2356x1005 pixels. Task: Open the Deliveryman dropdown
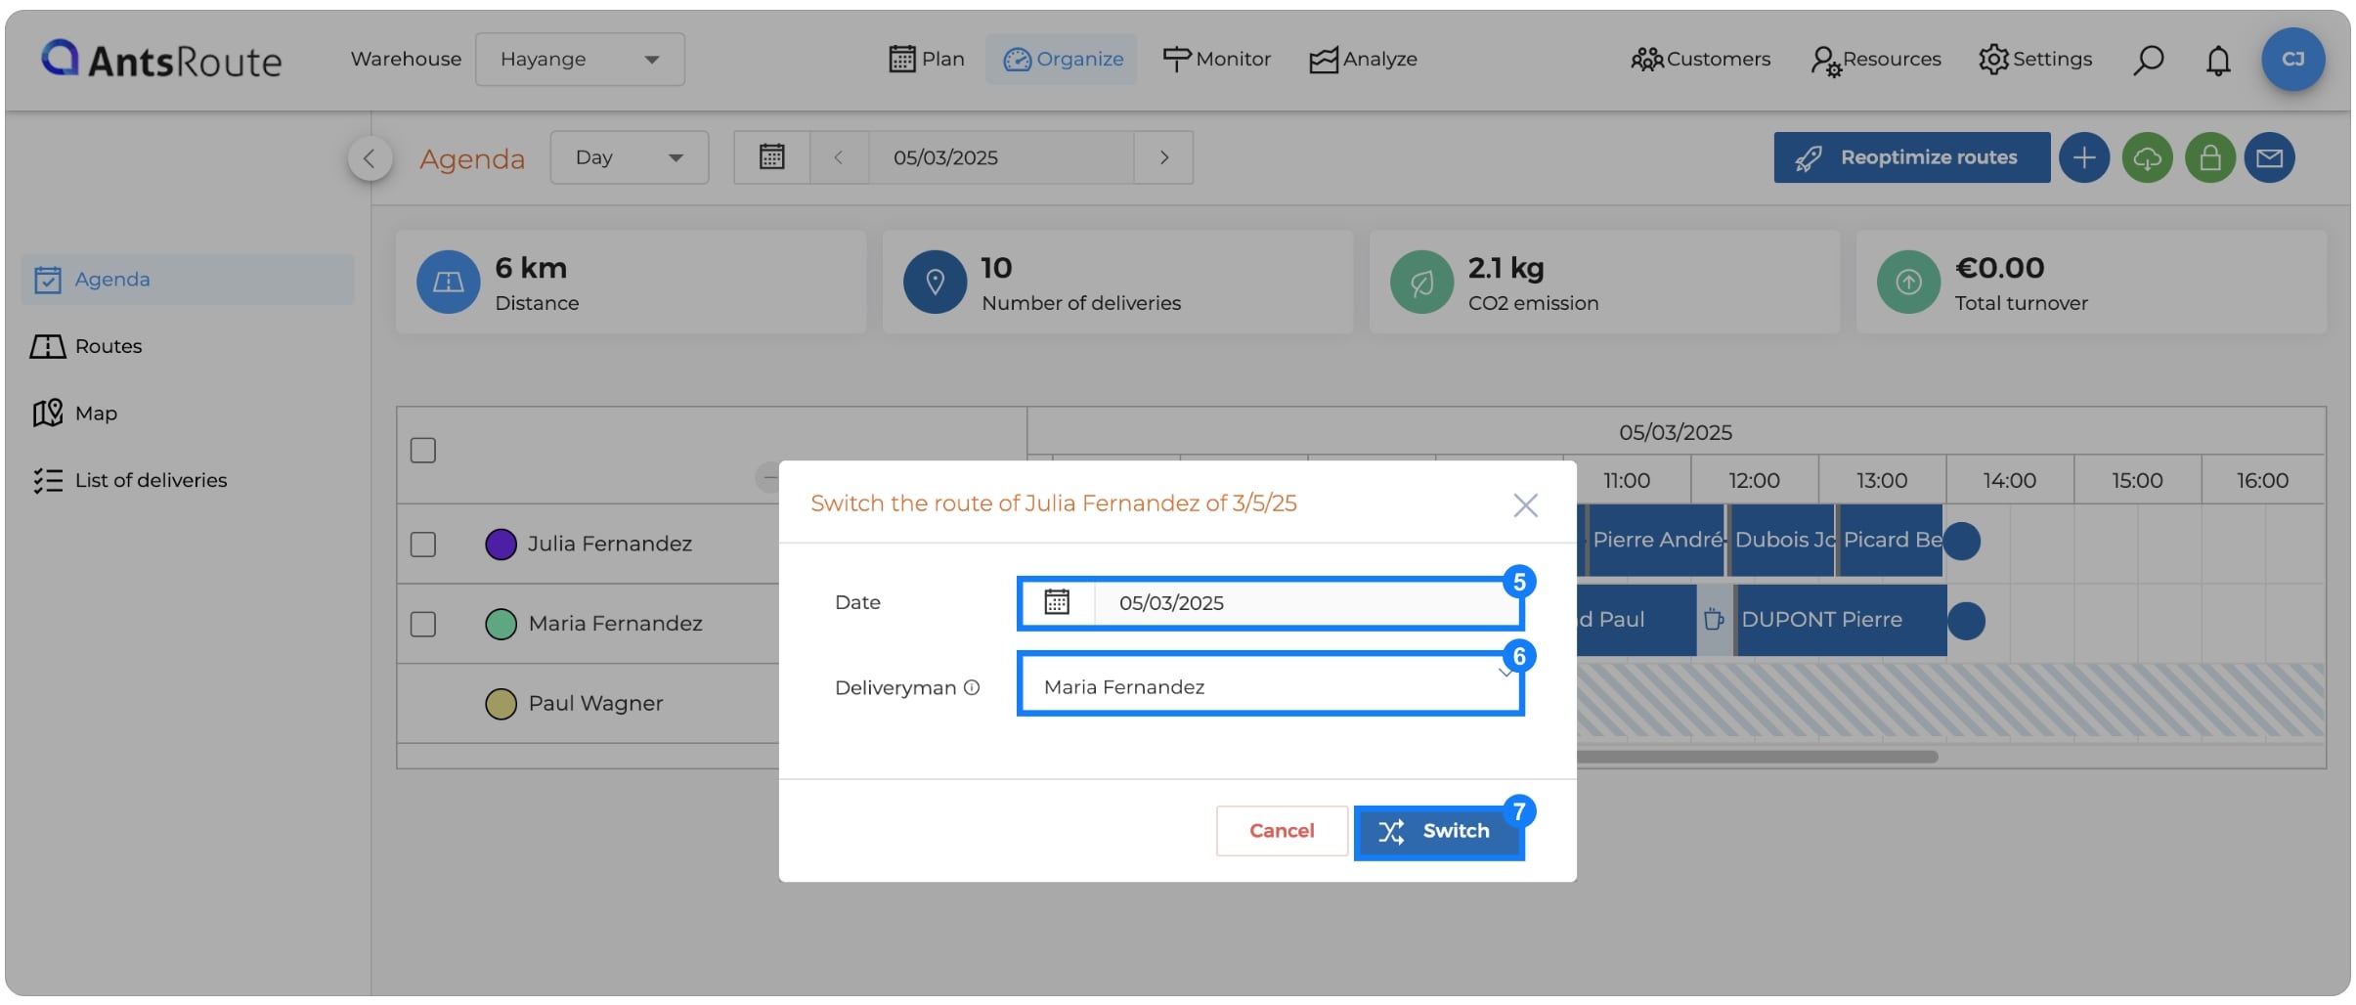click(1270, 684)
